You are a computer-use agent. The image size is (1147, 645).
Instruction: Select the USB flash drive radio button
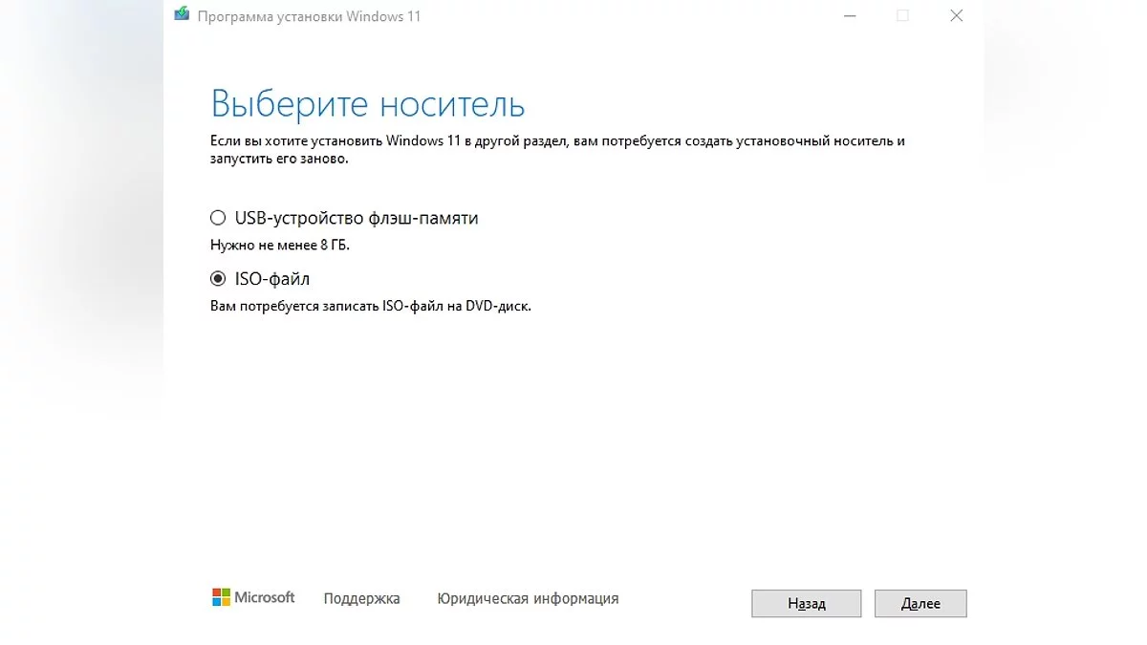[218, 218]
